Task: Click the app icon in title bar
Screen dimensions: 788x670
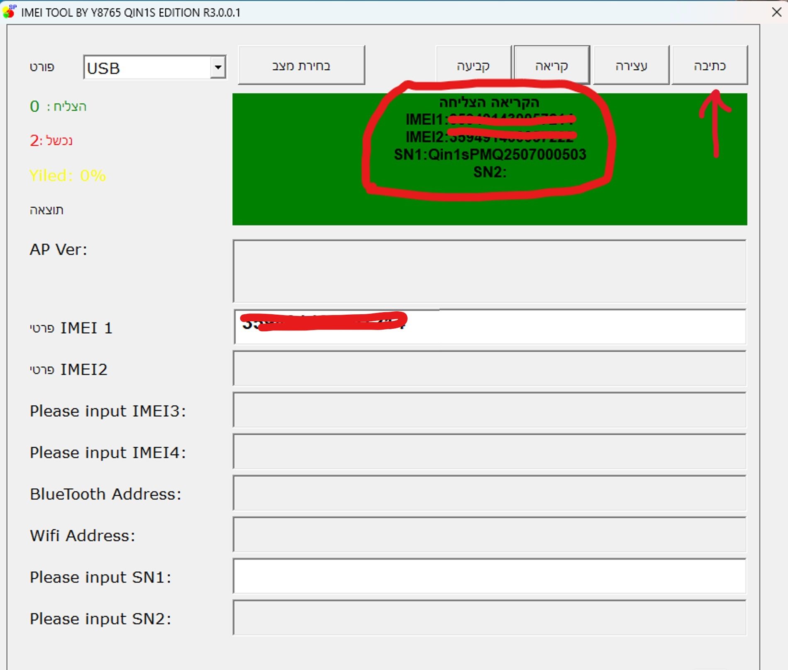Action: pyautogui.click(x=9, y=12)
